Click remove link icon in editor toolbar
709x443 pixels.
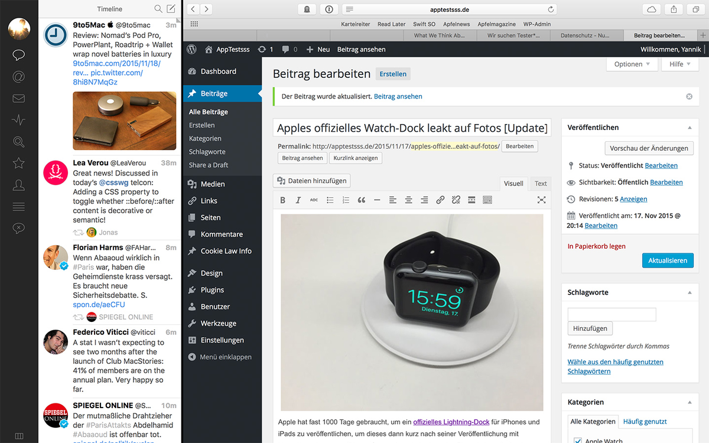(456, 200)
